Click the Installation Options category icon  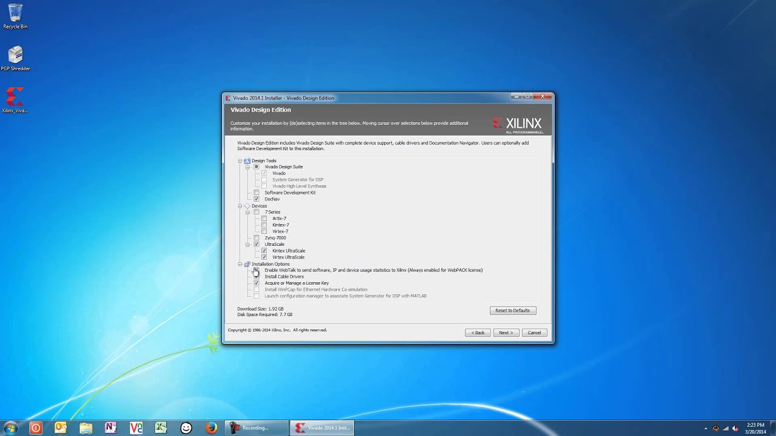[247, 264]
